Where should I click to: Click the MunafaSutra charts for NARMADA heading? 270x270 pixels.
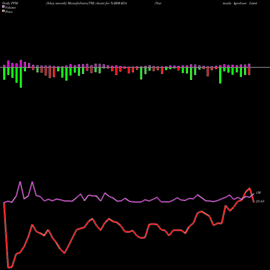tap(86, 3)
